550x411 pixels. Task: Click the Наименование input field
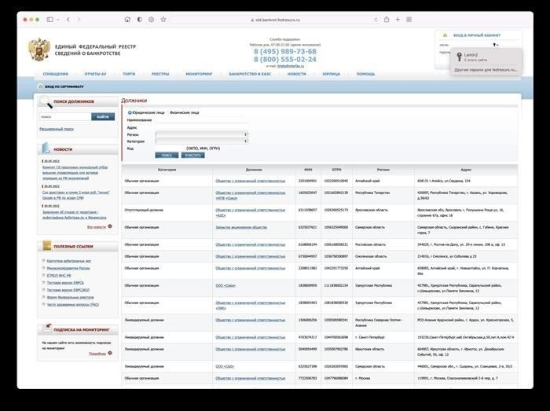click(201, 120)
